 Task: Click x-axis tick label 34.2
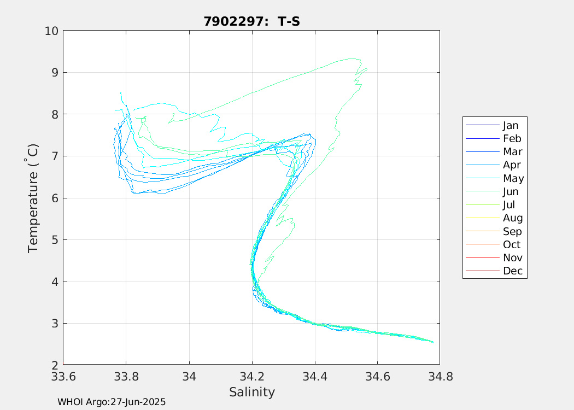pos(252,376)
